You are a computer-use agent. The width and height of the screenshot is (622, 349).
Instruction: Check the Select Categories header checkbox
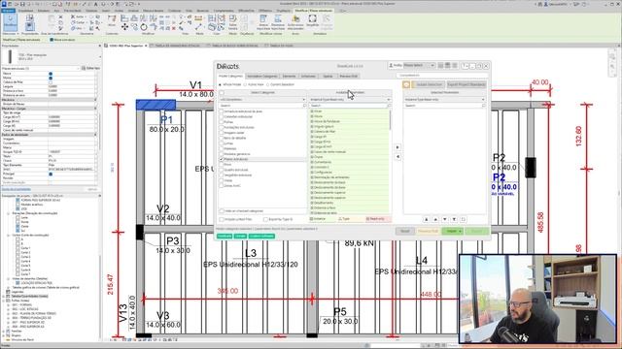pyautogui.click(x=222, y=93)
